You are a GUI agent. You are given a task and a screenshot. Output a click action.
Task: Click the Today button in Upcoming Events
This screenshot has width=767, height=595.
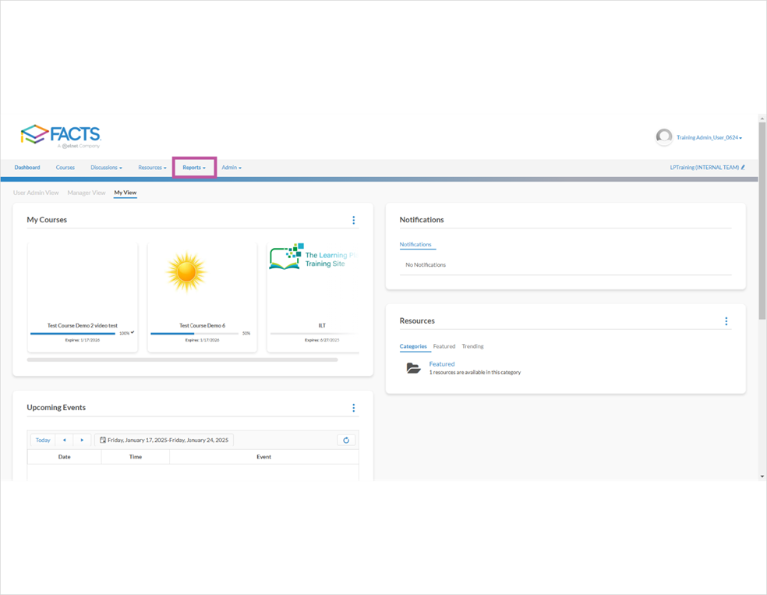coord(42,440)
